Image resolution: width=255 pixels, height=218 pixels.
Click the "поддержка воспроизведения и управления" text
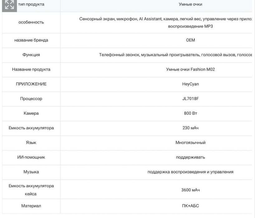click(x=190, y=172)
